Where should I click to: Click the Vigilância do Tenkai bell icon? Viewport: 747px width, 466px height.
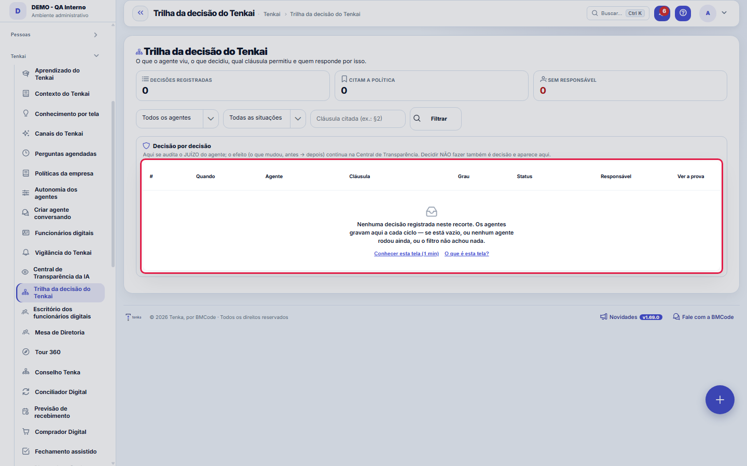[x=26, y=253]
